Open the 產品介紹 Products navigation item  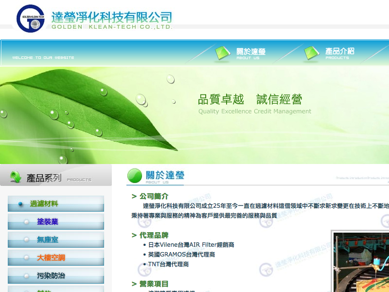pos(339,53)
